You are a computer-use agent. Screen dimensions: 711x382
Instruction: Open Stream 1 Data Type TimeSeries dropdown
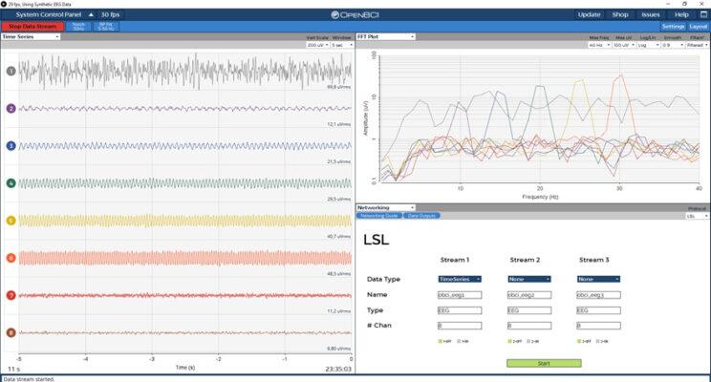coord(460,279)
